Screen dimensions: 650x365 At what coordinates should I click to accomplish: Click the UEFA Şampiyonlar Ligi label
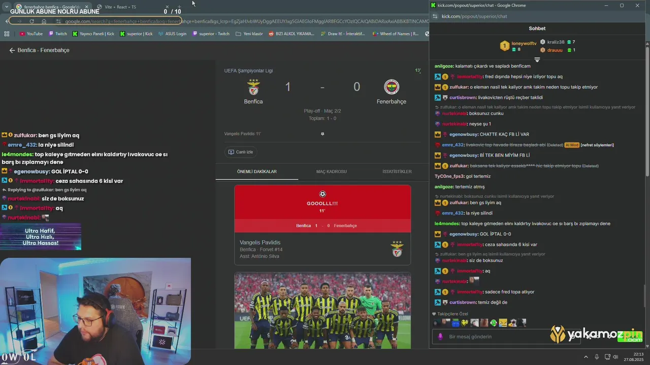tap(248, 70)
